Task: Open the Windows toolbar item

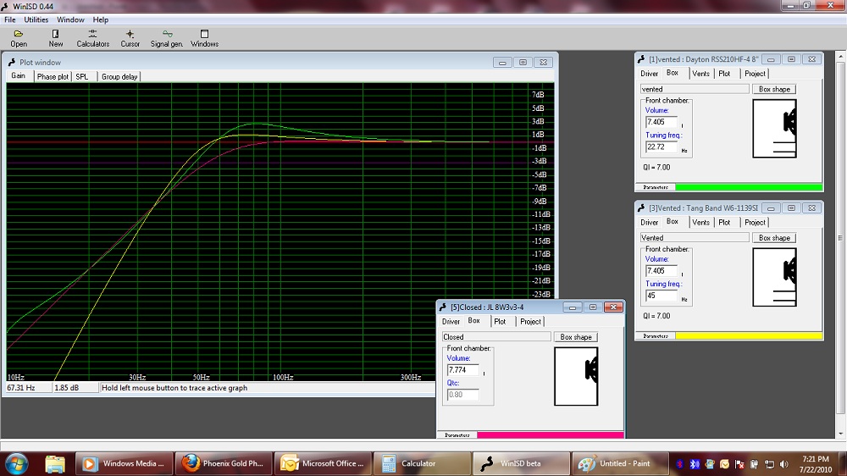Action: pyautogui.click(x=204, y=38)
